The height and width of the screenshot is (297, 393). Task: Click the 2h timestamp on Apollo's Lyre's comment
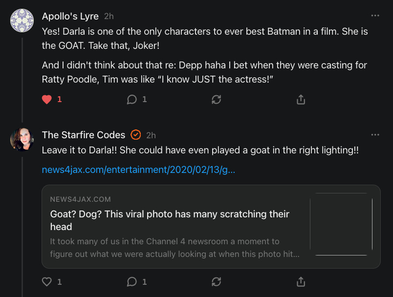(109, 16)
